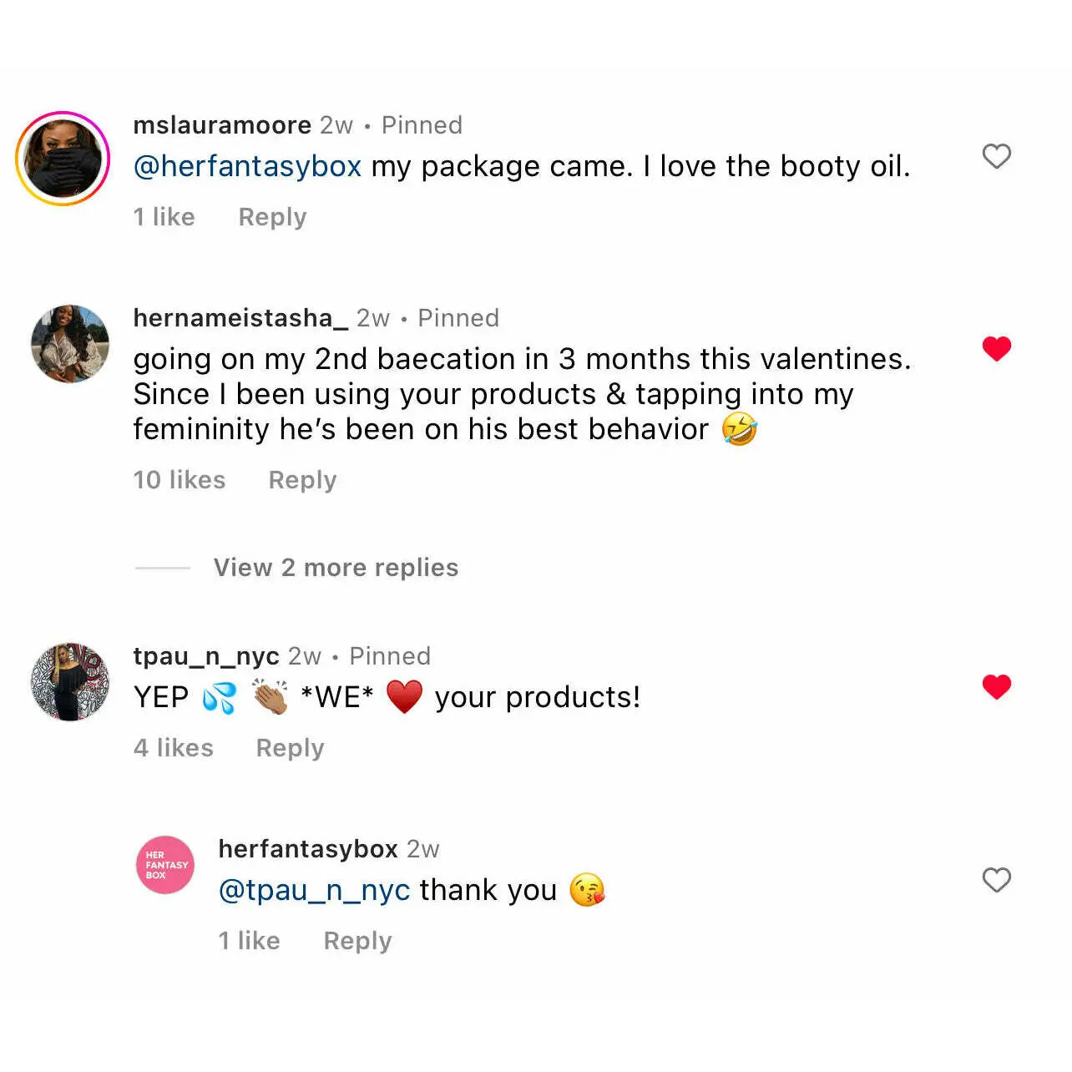Reply to hernameistasha_'s baecation comment
The image size is (1072, 1072).
[x=302, y=480]
